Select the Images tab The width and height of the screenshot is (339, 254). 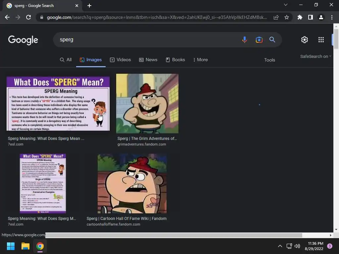coord(91,60)
